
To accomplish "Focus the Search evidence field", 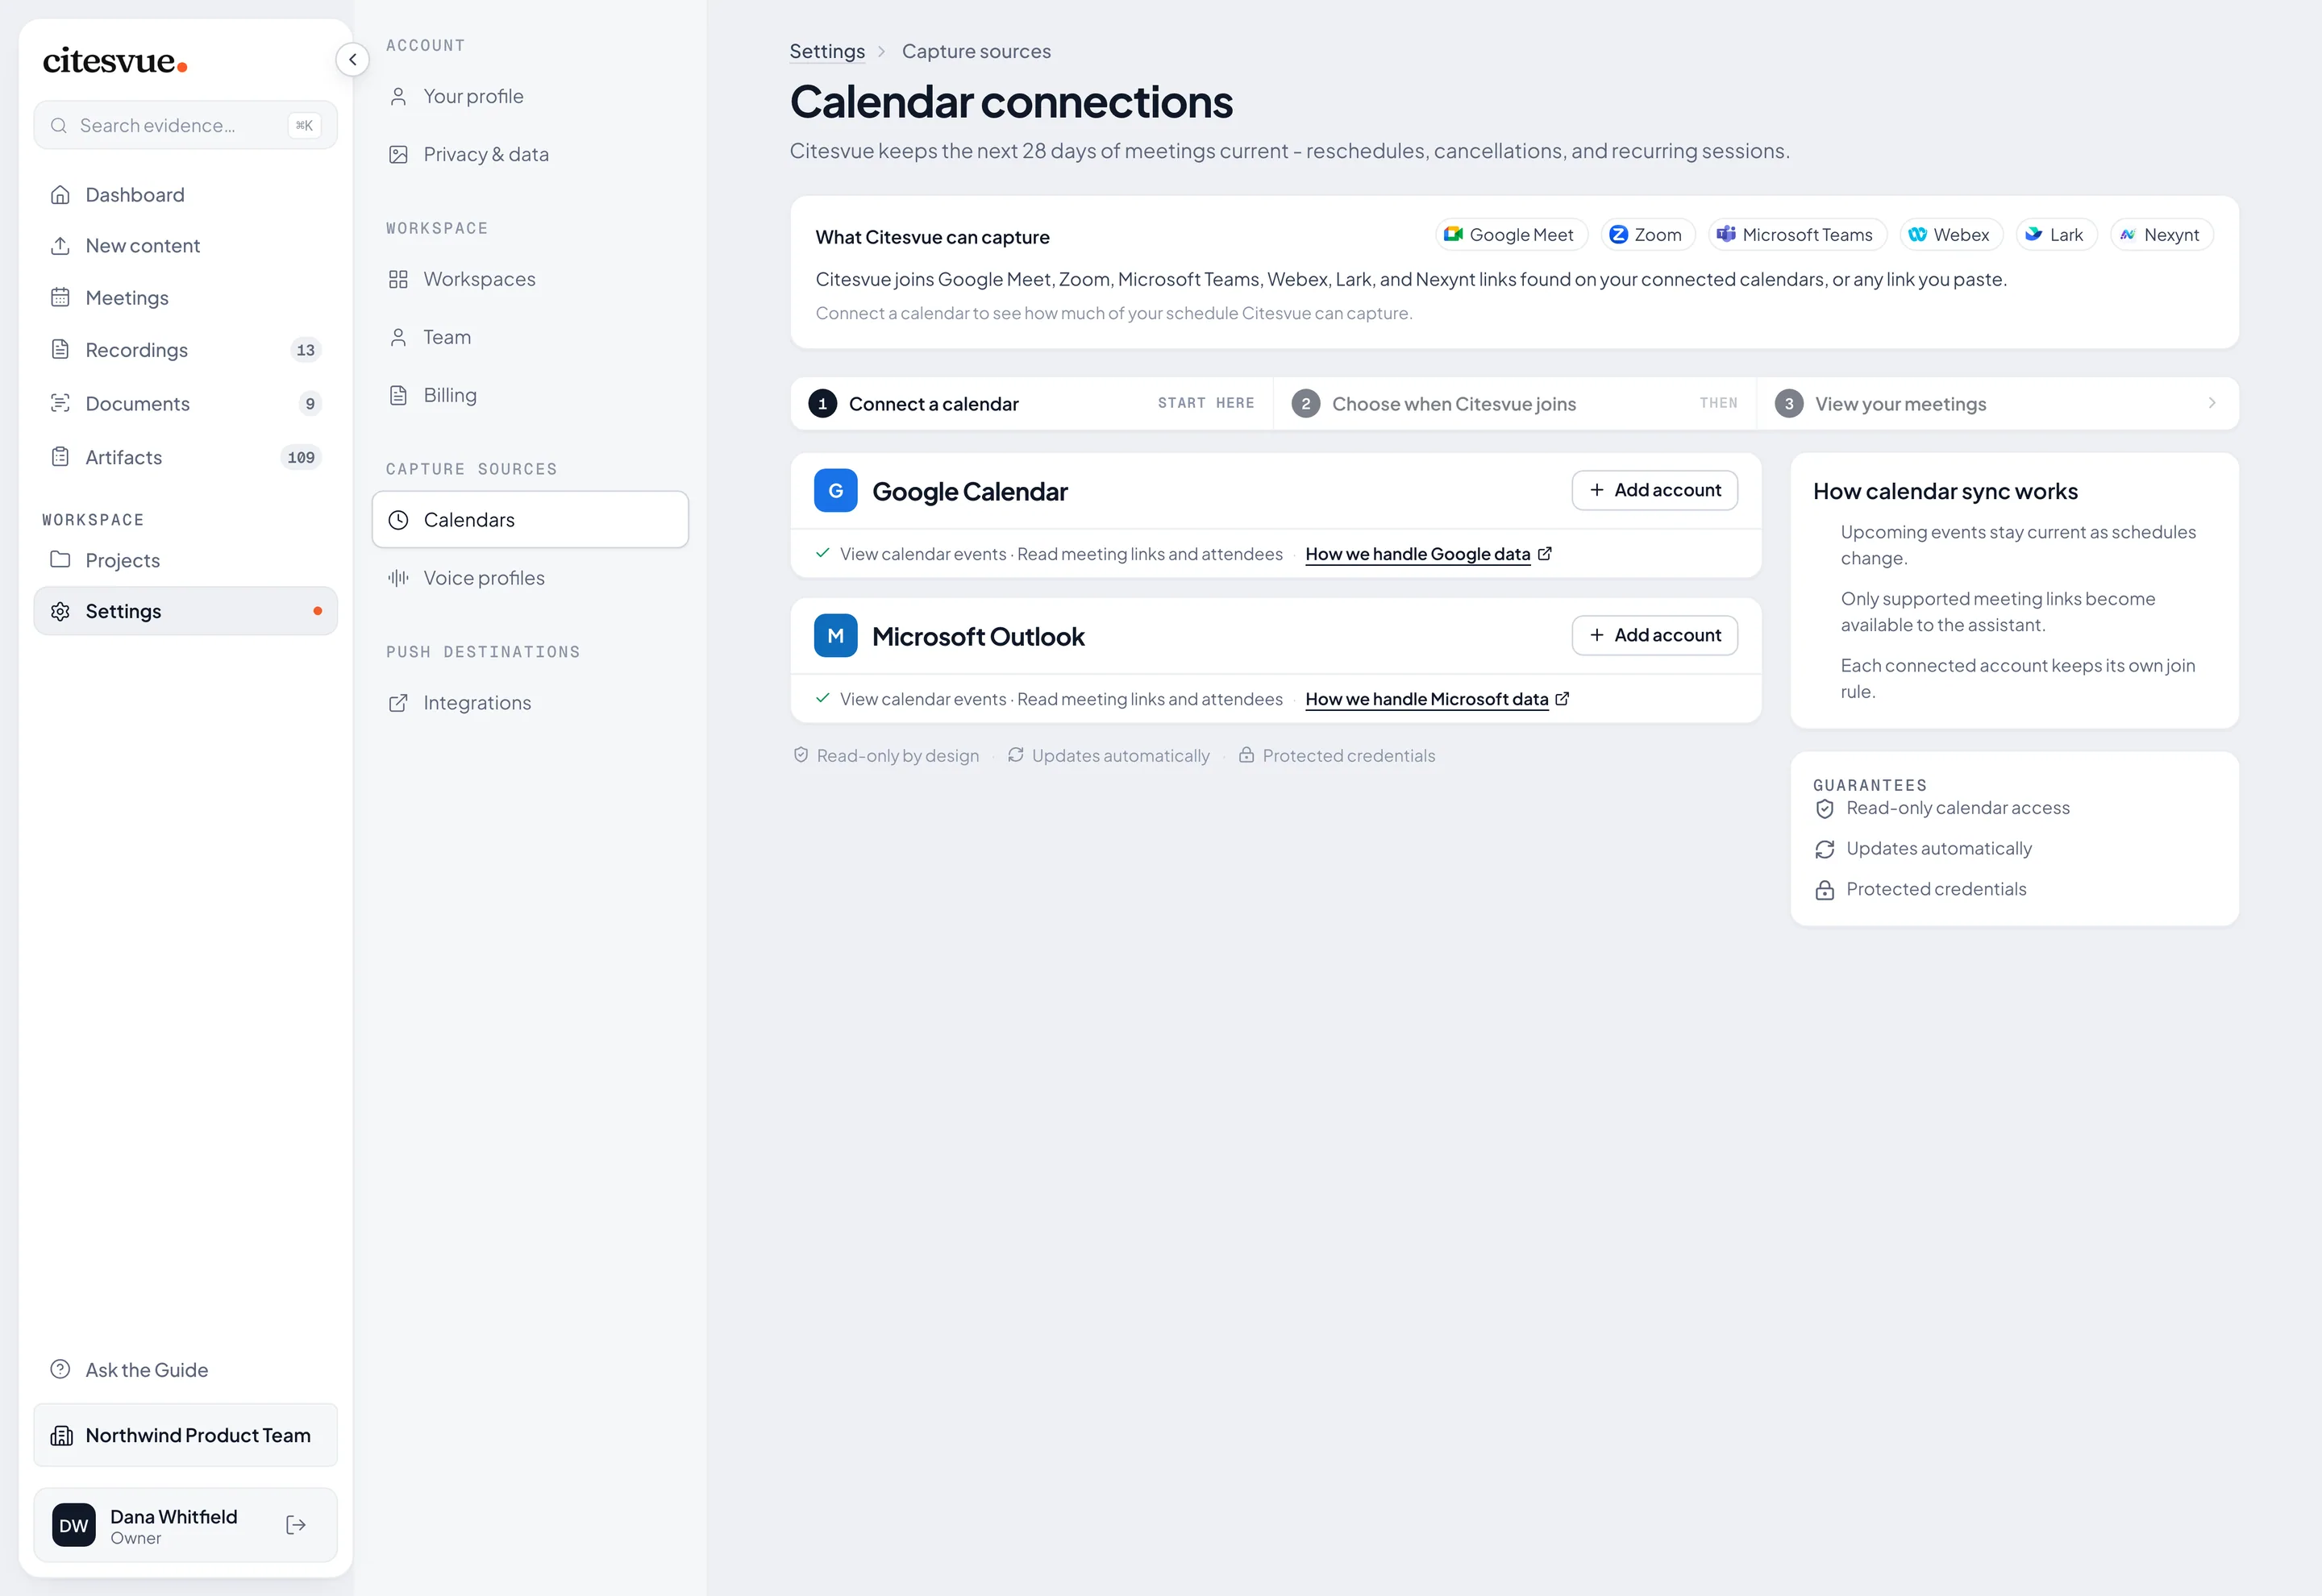I will (186, 125).
